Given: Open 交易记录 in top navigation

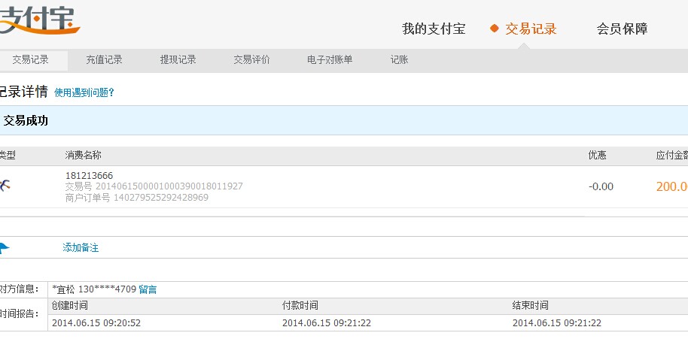Looking at the screenshot, I should [x=531, y=29].
